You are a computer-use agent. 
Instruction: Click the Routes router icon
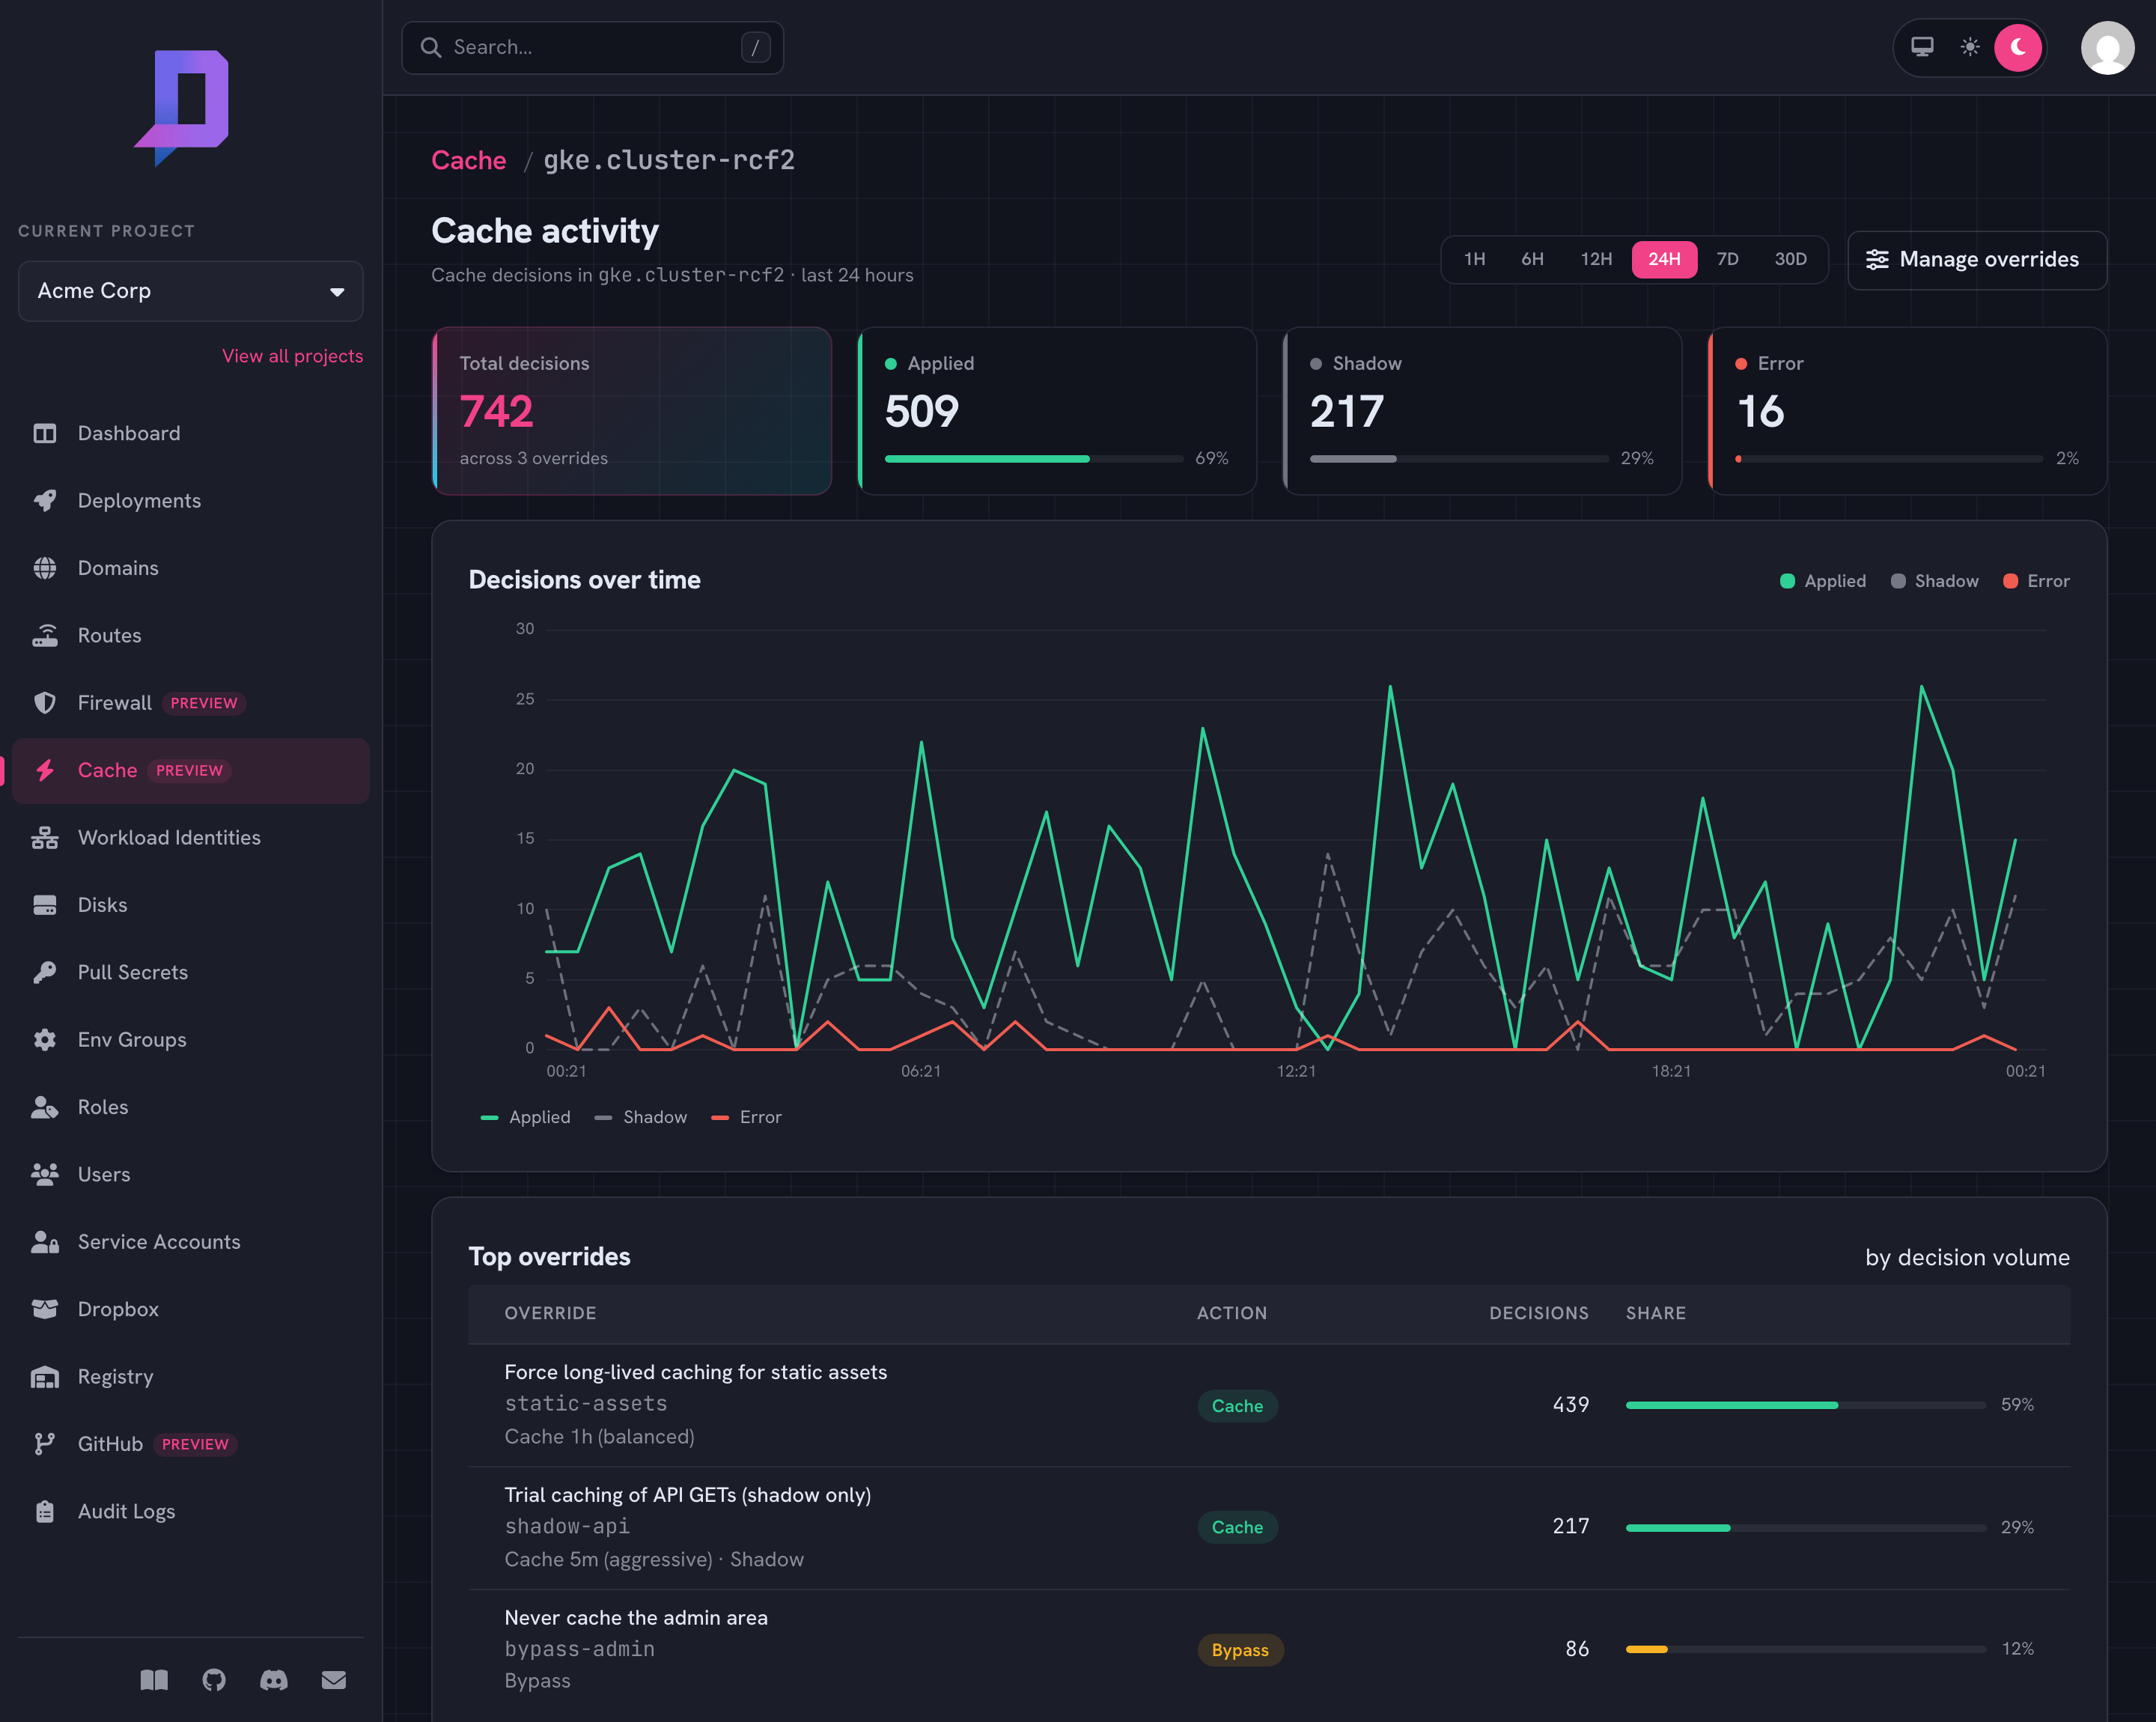pos(45,635)
